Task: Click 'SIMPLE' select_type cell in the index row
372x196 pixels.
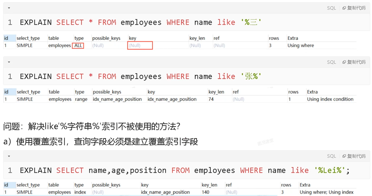Action: [x=25, y=192]
